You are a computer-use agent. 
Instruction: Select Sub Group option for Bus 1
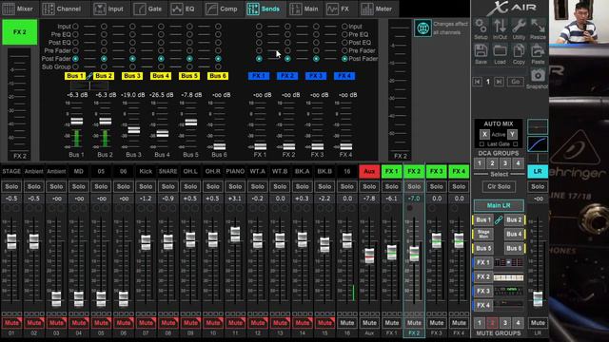click(x=75, y=66)
